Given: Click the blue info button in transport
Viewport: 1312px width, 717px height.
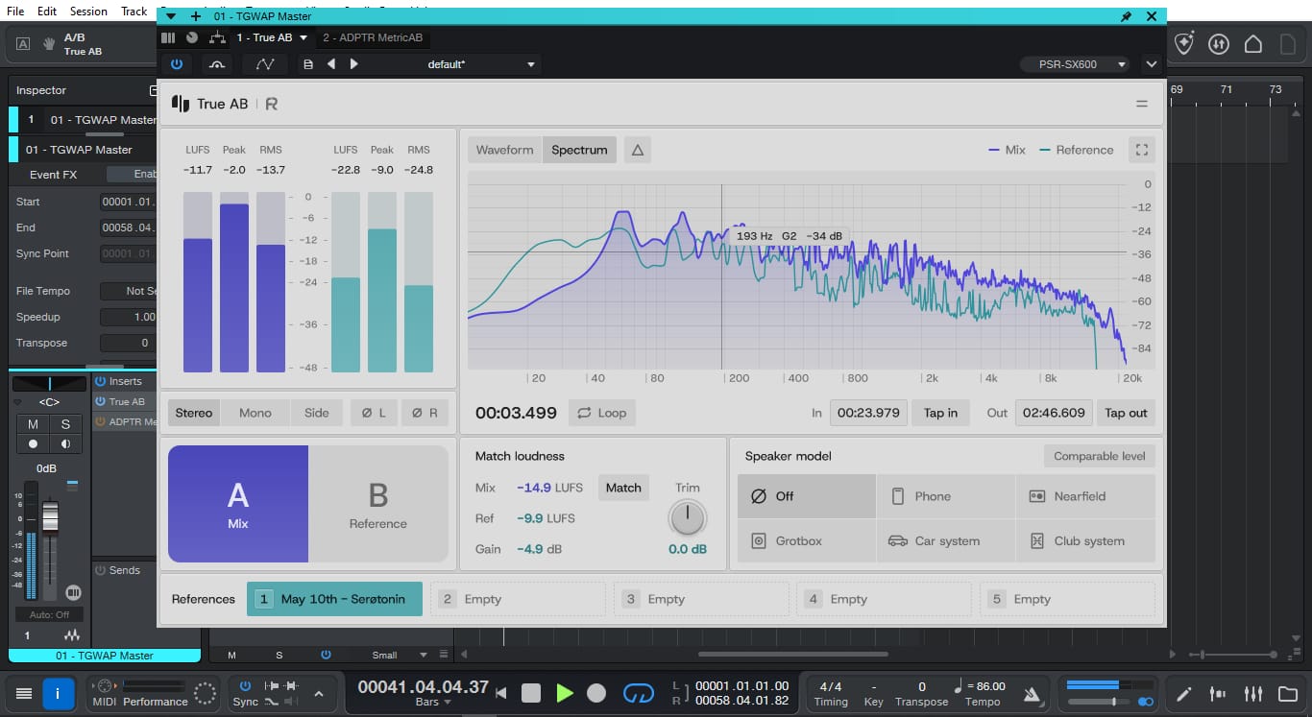Looking at the screenshot, I should pos(59,693).
